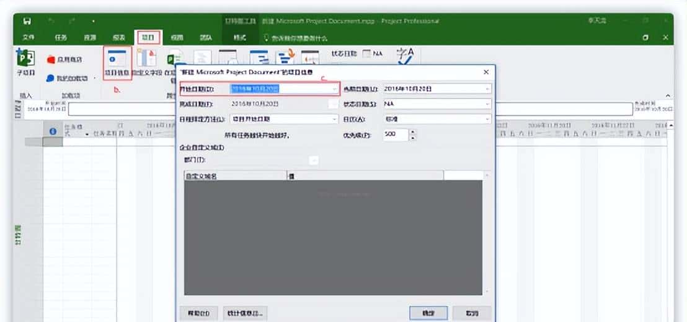Switch to the 报表 Report tab
The image size is (687, 322).
[x=119, y=38]
